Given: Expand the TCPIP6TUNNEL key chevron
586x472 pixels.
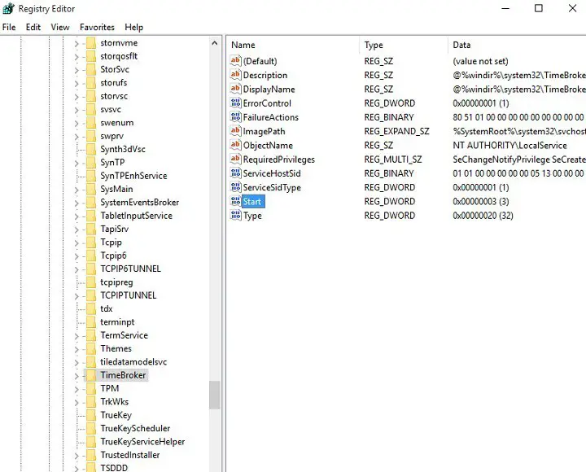Looking at the screenshot, I should tap(77, 269).
